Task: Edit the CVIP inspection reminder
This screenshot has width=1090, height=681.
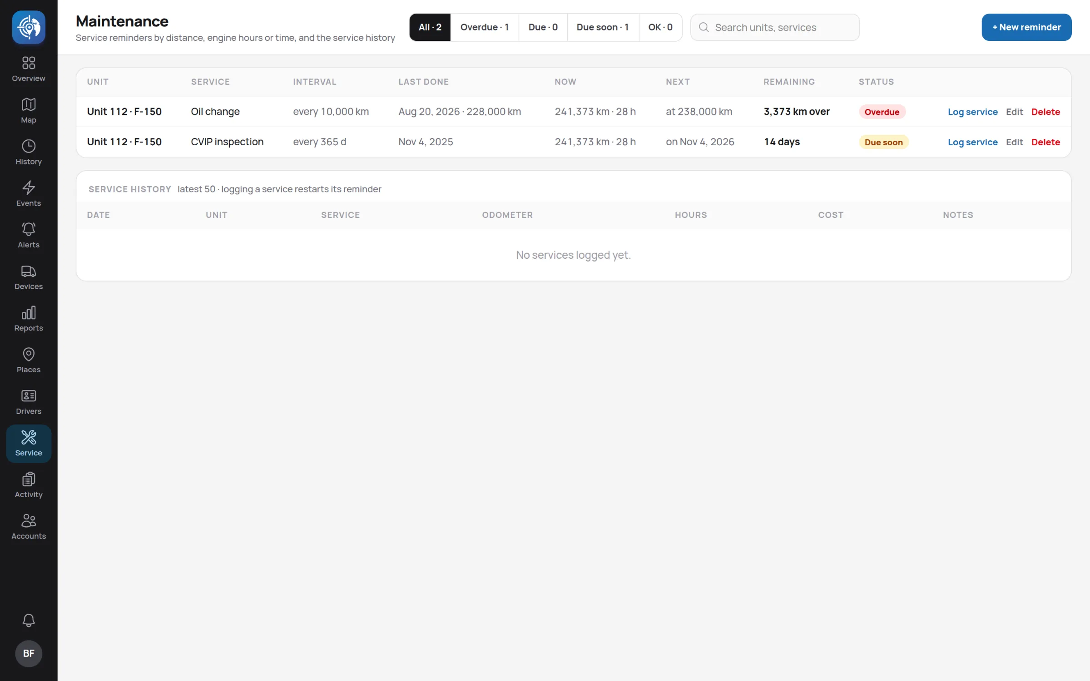Action: coord(1014,142)
